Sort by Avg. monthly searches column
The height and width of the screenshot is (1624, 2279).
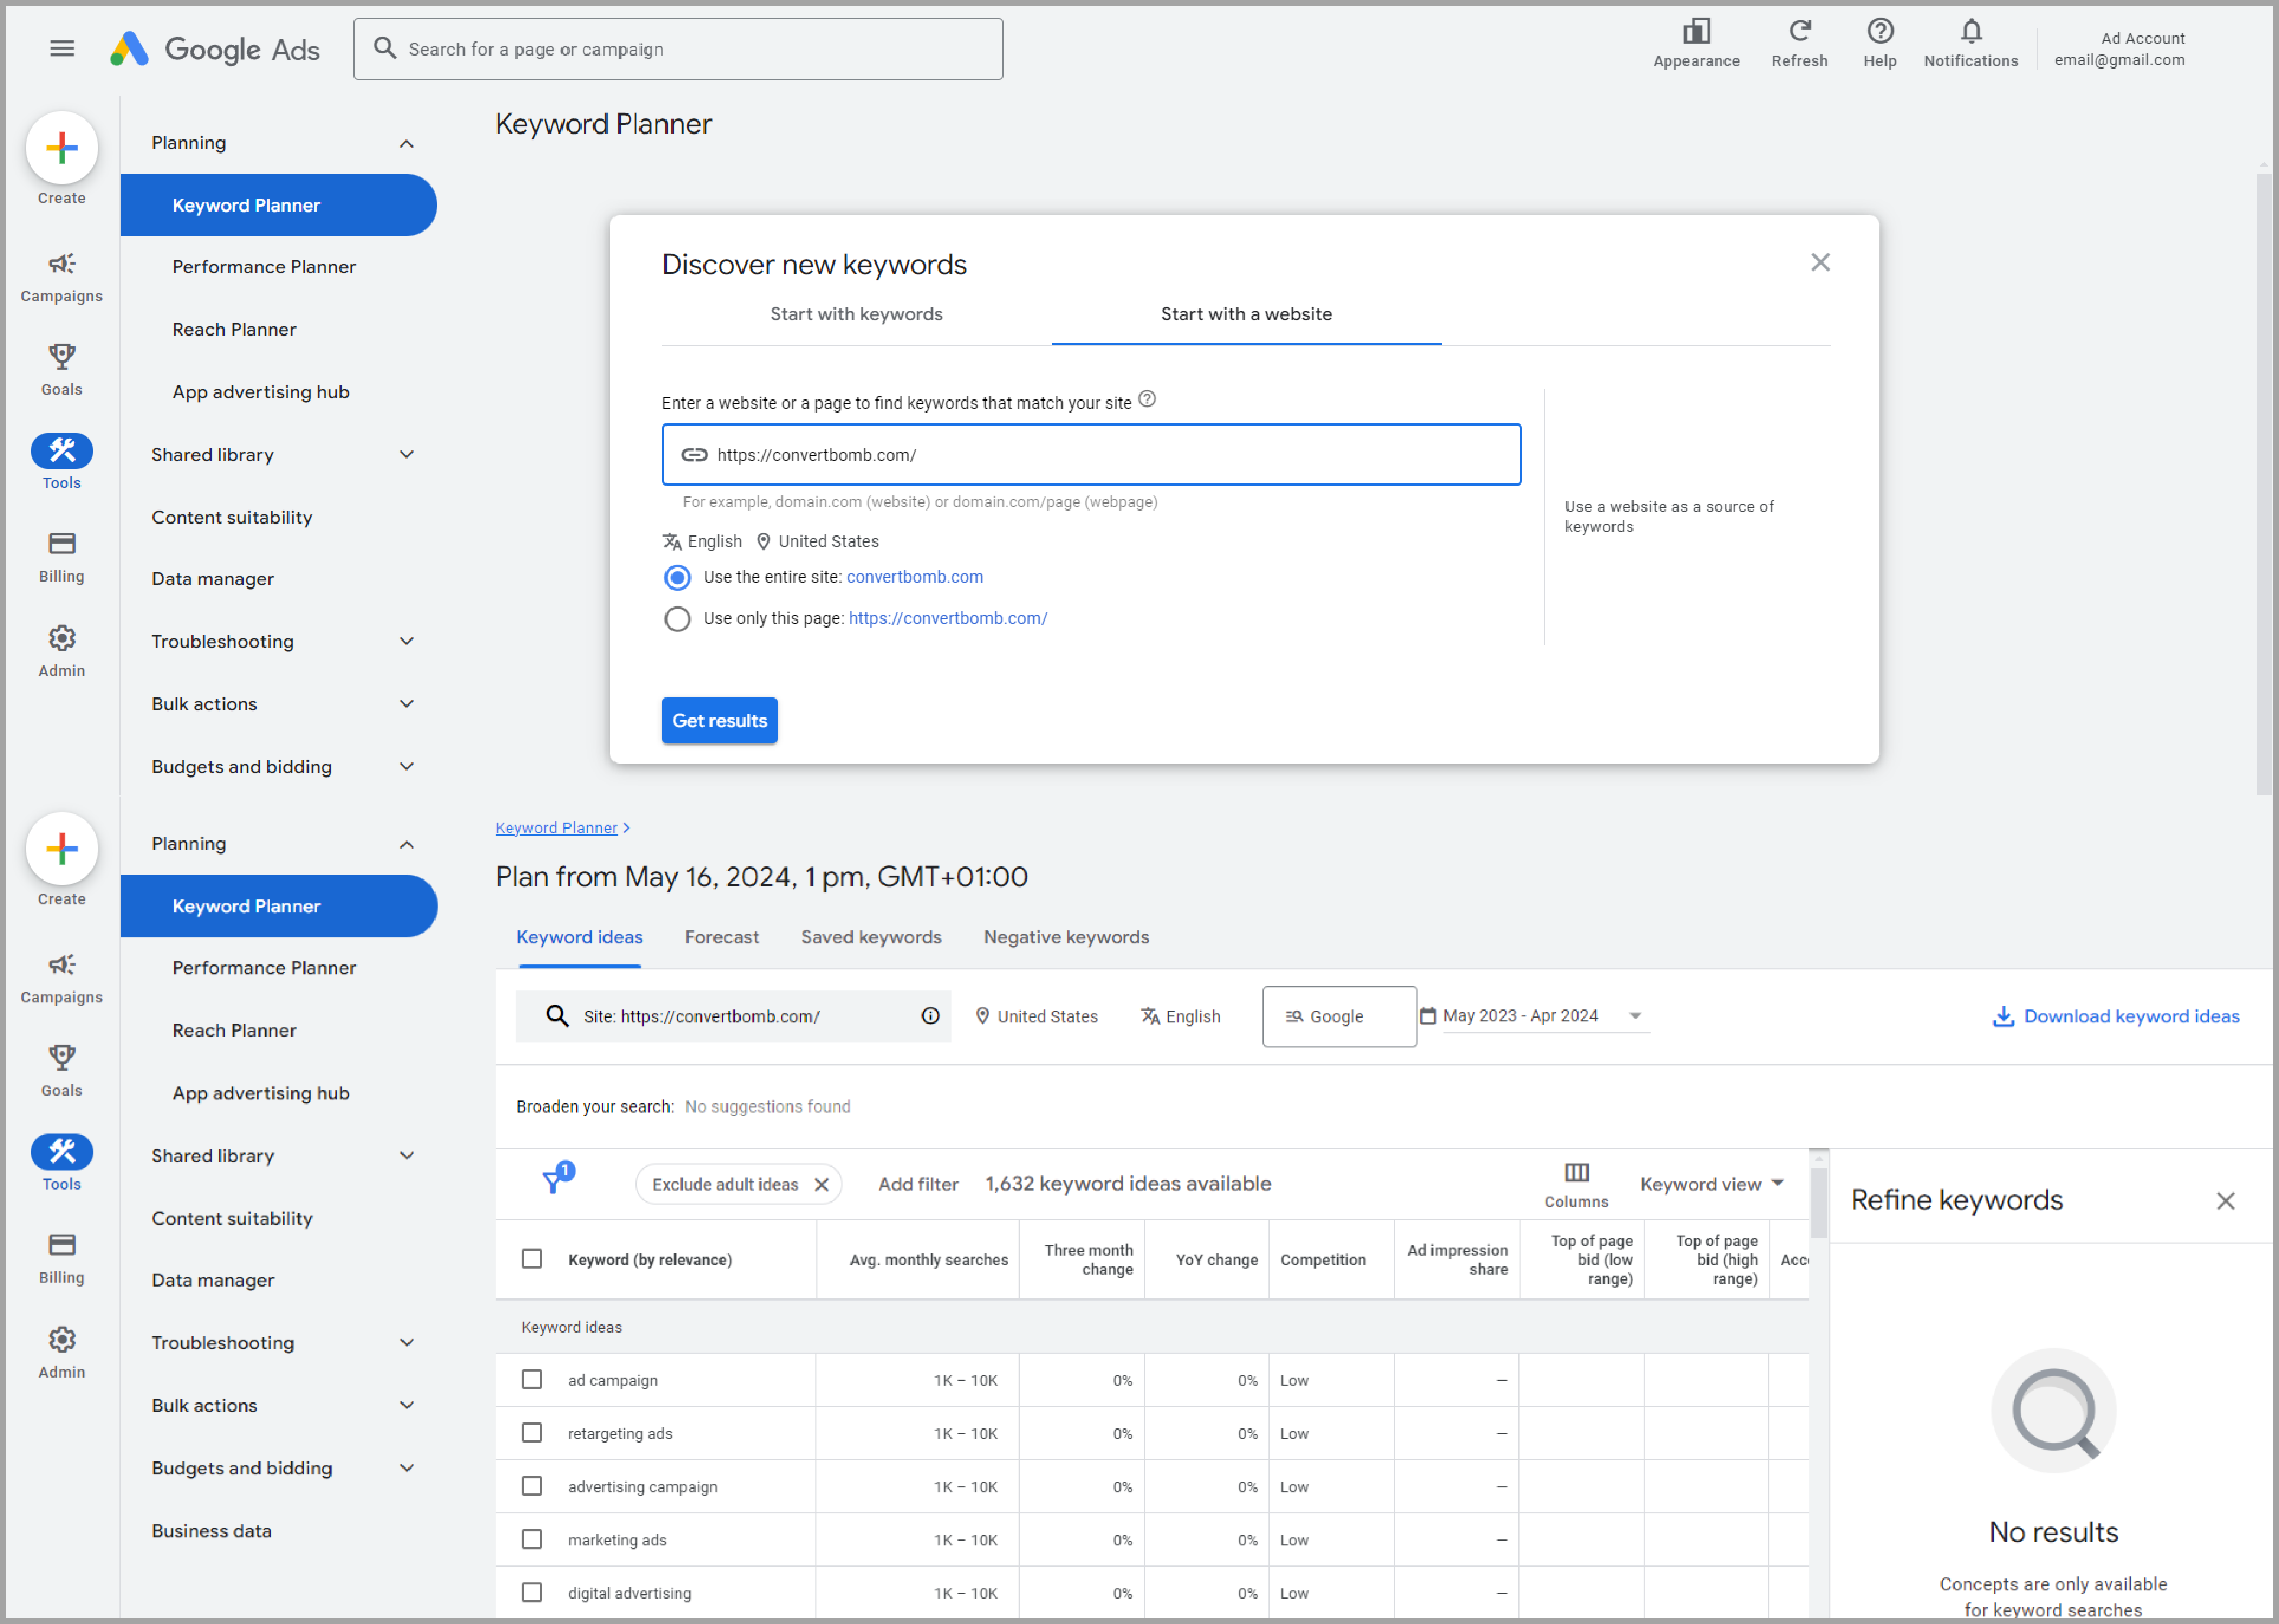[x=928, y=1260]
